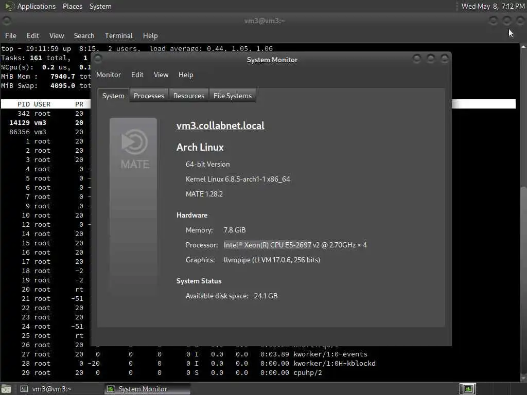Click the scrollbar up arrow in terminal
The image size is (527, 395).
pyautogui.click(x=523, y=47)
